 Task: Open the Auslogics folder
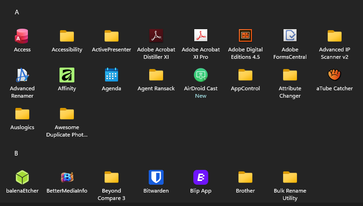pyautogui.click(x=22, y=114)
